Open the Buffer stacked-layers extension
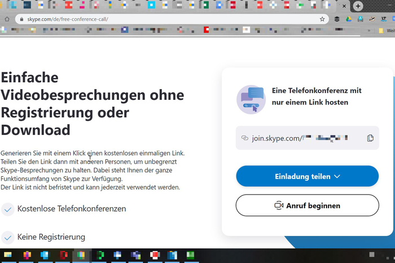Image resolution: width=395 pixels, height=263 pixels. pyautogui.click(x=337, y=19)
